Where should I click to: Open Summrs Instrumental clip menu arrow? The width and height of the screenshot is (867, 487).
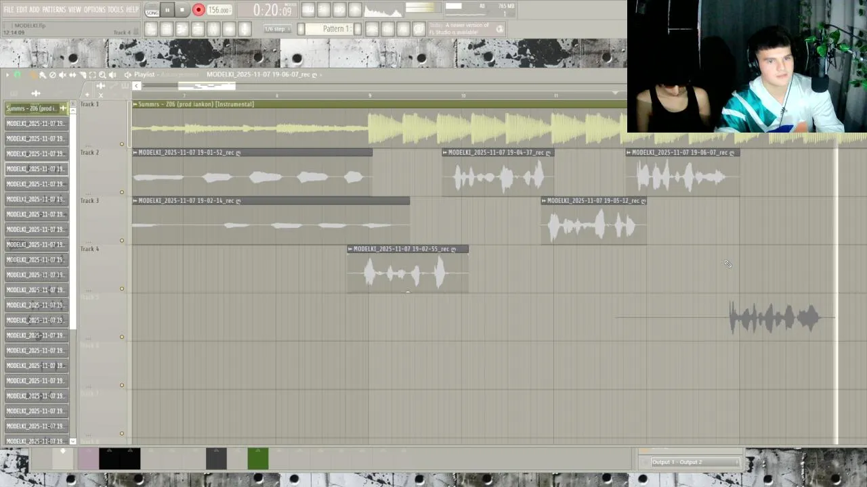click(x=135, y=104)
